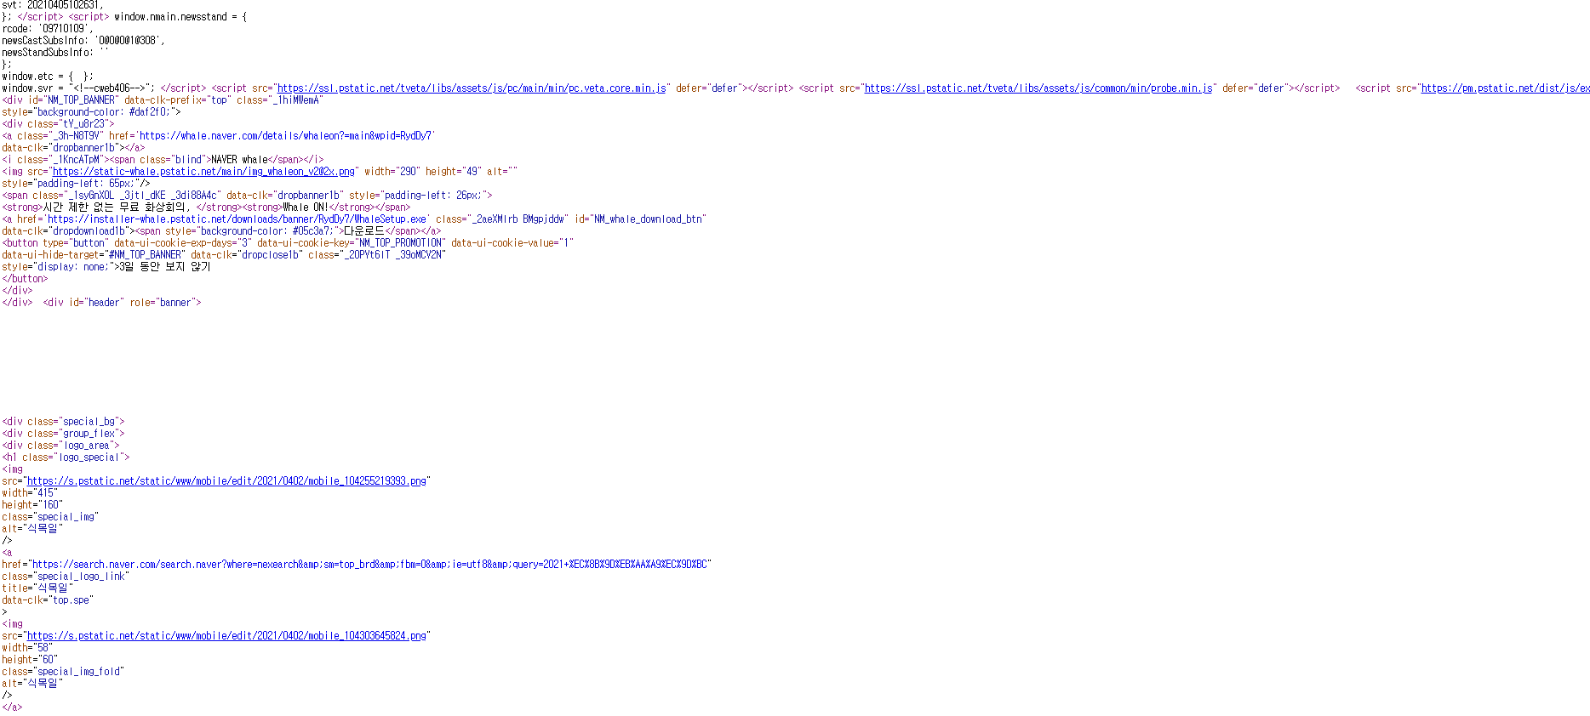Click the '3일 동안 보지 않기' line
The height and width of the screenshot is (716, 1590).
click(106, 267)
